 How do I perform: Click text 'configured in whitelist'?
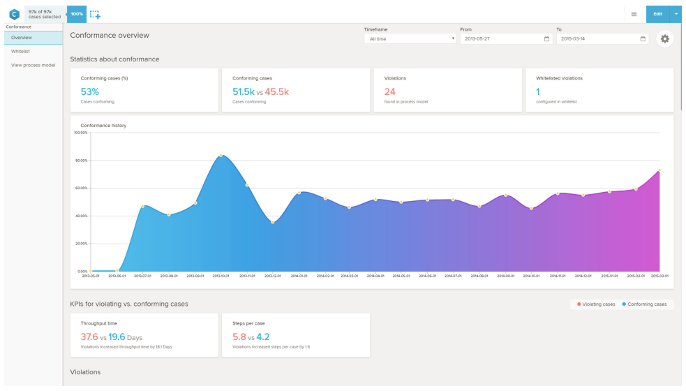[x=556, y=101]
